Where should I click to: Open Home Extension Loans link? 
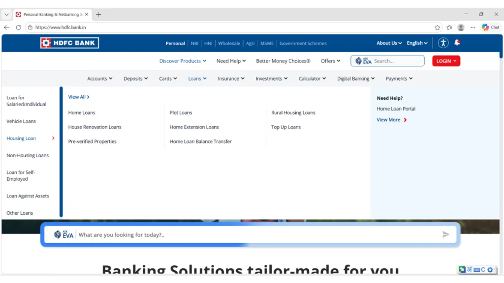[x=194, y=127]
